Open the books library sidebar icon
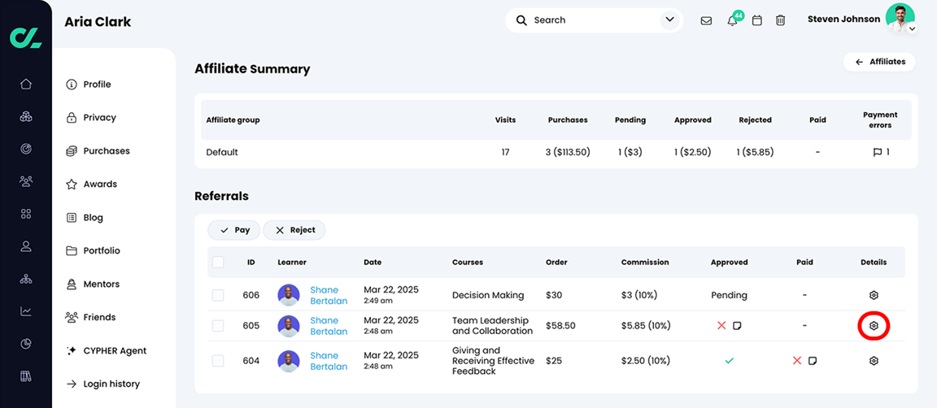937x408 pixels. click(26, 376)
